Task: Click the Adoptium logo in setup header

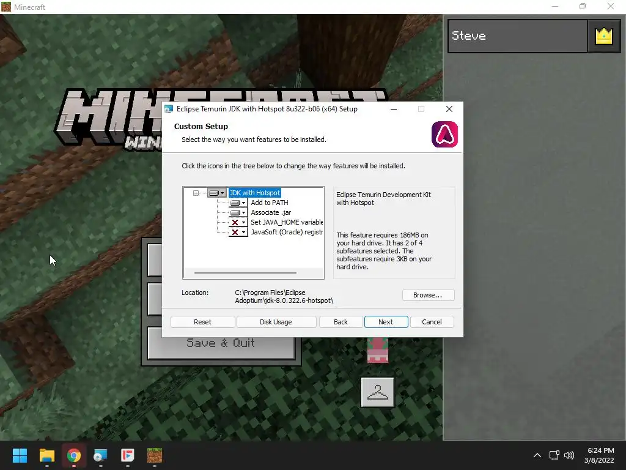Action: [444, 134]
